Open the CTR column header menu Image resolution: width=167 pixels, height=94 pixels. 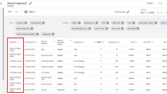coord(136,42)
